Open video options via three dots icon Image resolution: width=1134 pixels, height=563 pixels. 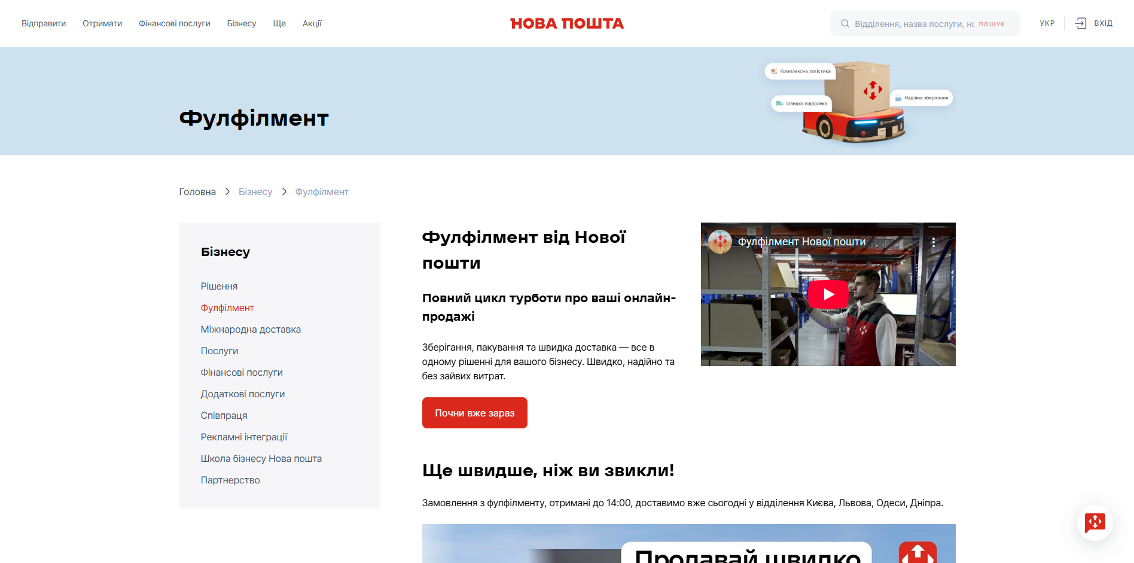pyautogui.click(x=934, y=242)
